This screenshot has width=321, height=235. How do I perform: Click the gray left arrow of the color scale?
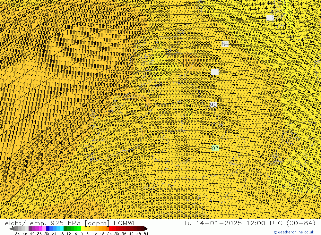(12, 229)
